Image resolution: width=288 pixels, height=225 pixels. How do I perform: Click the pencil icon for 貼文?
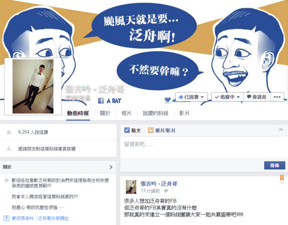tap(127, 130)
